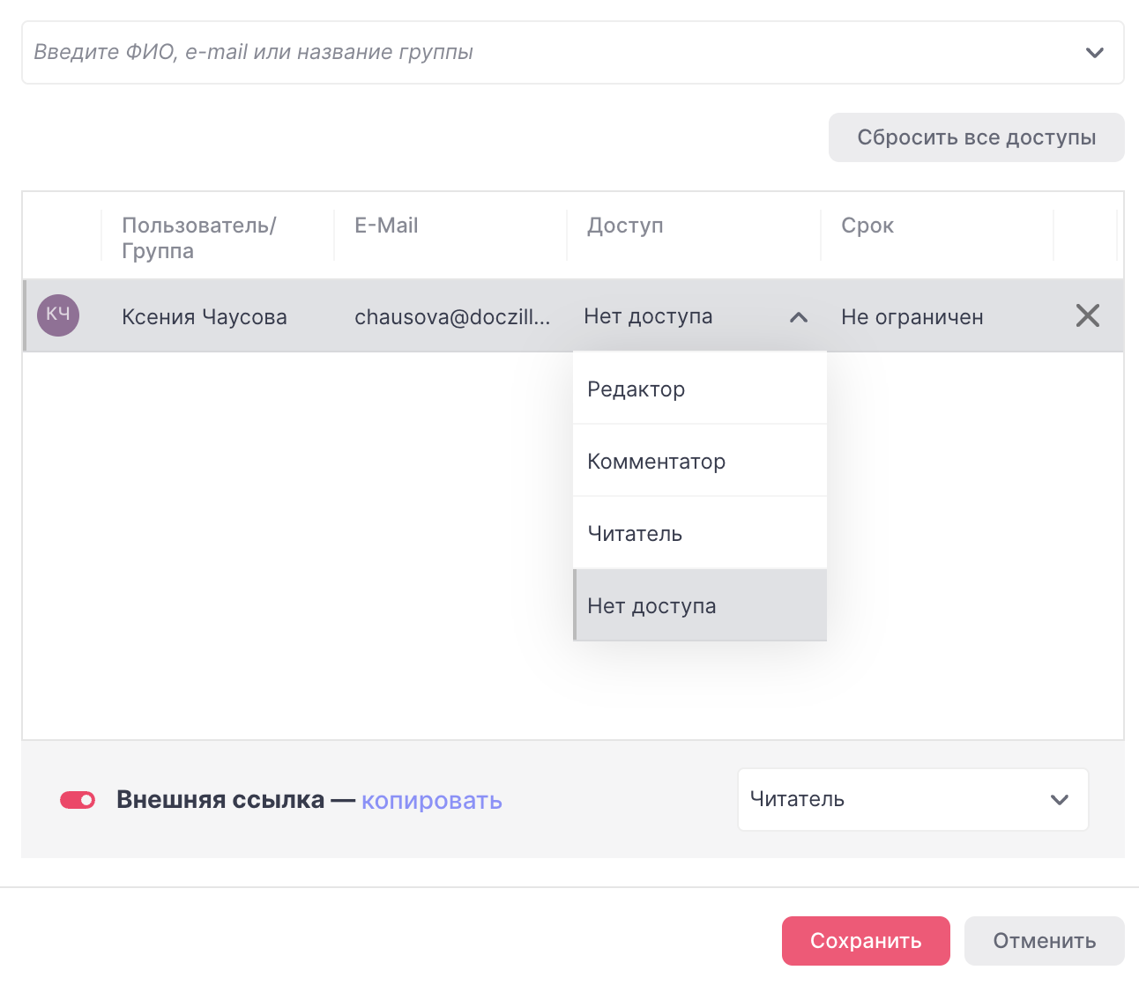Click the Срок column header
This screenshot has width=1139, height=985.
(x=867, y=226)
